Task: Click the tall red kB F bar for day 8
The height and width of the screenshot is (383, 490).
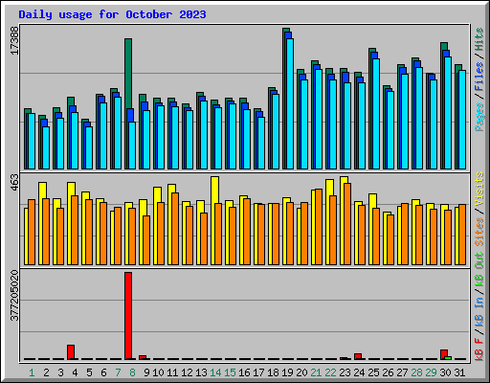Action: pos(128,316)
